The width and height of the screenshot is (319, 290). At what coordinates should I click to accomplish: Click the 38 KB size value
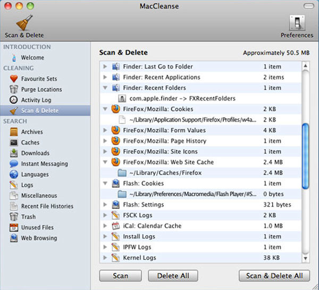[271, 258]
